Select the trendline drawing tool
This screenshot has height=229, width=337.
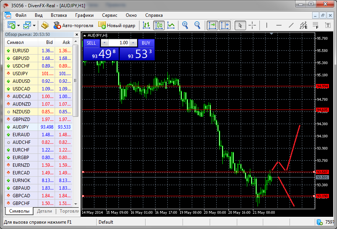(291, 25)
